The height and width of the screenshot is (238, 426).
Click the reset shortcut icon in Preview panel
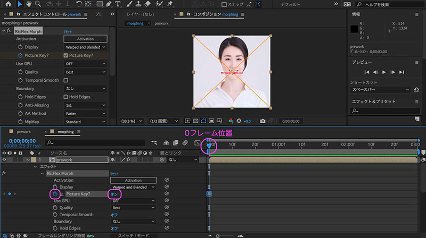(x=416, y=89)
